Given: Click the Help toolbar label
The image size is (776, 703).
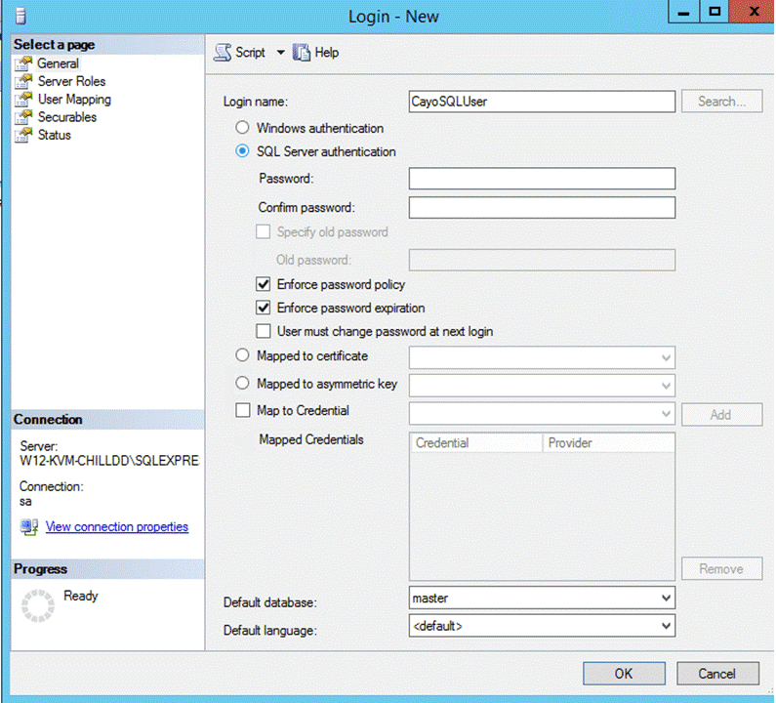Looking at the screenshot, I should (x=327, y=52).
